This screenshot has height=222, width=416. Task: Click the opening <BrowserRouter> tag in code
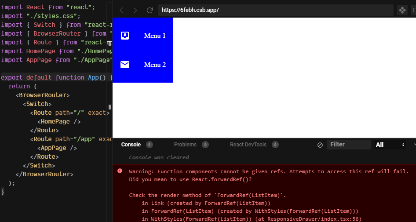point(43,95)
